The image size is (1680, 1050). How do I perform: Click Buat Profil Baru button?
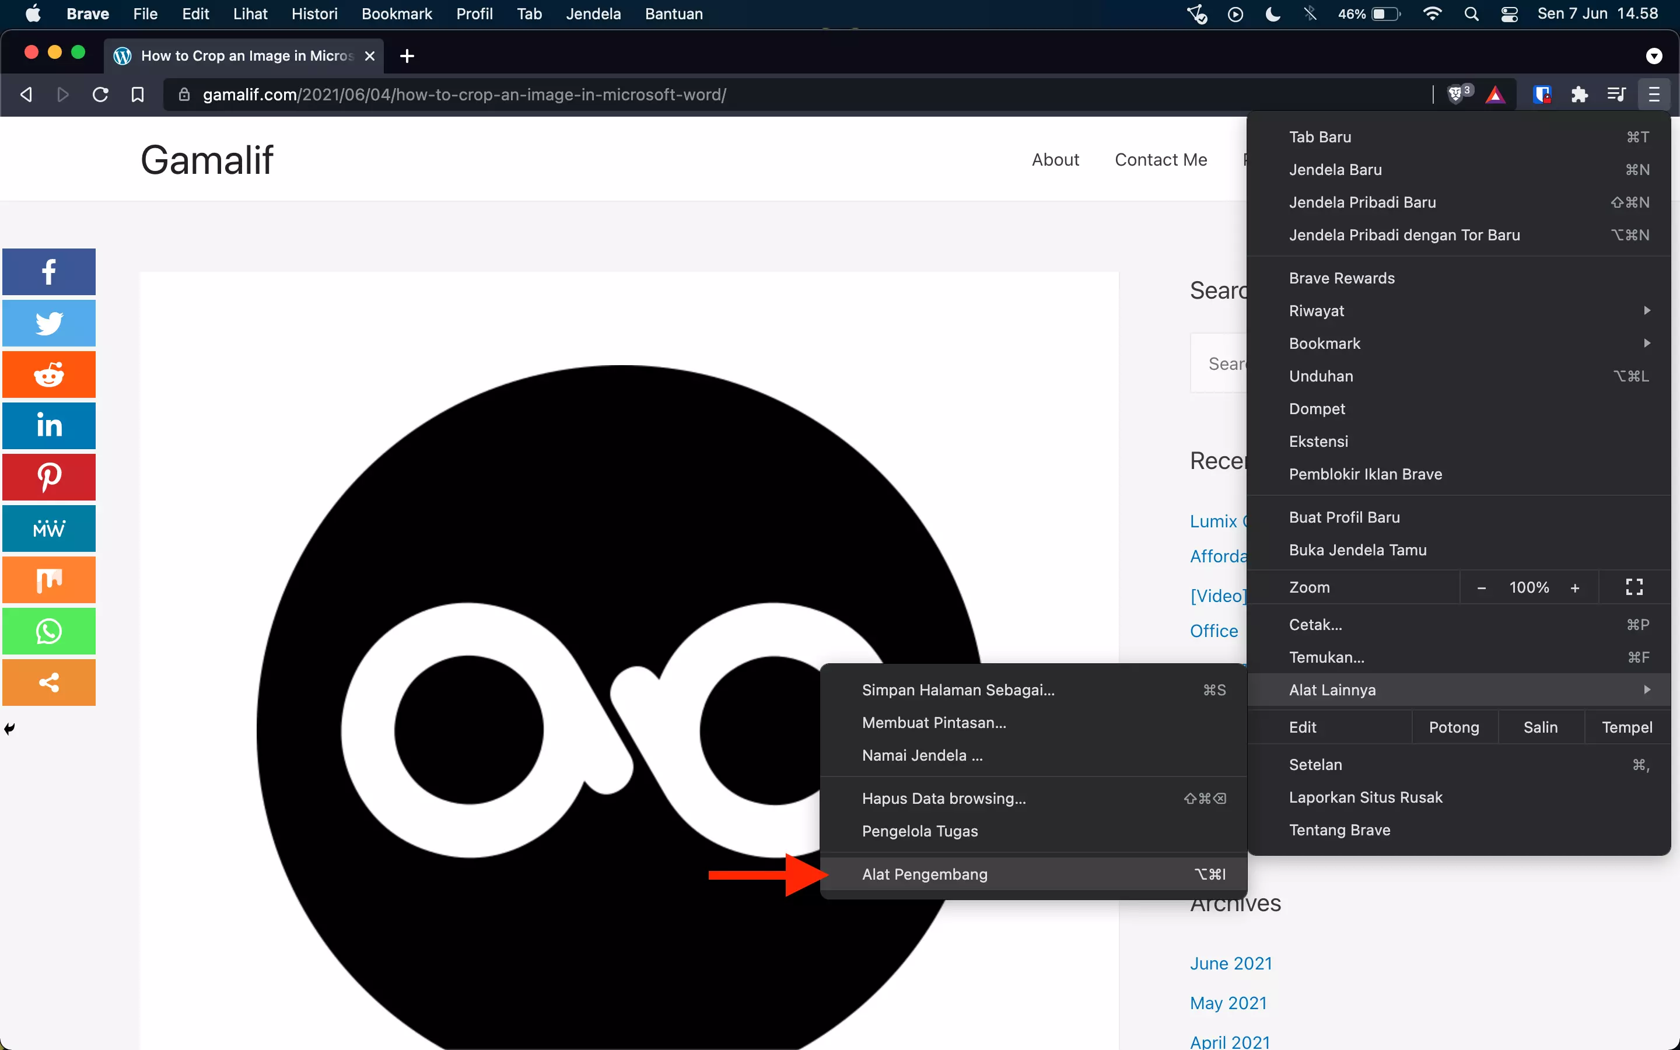coord(1344,516)
